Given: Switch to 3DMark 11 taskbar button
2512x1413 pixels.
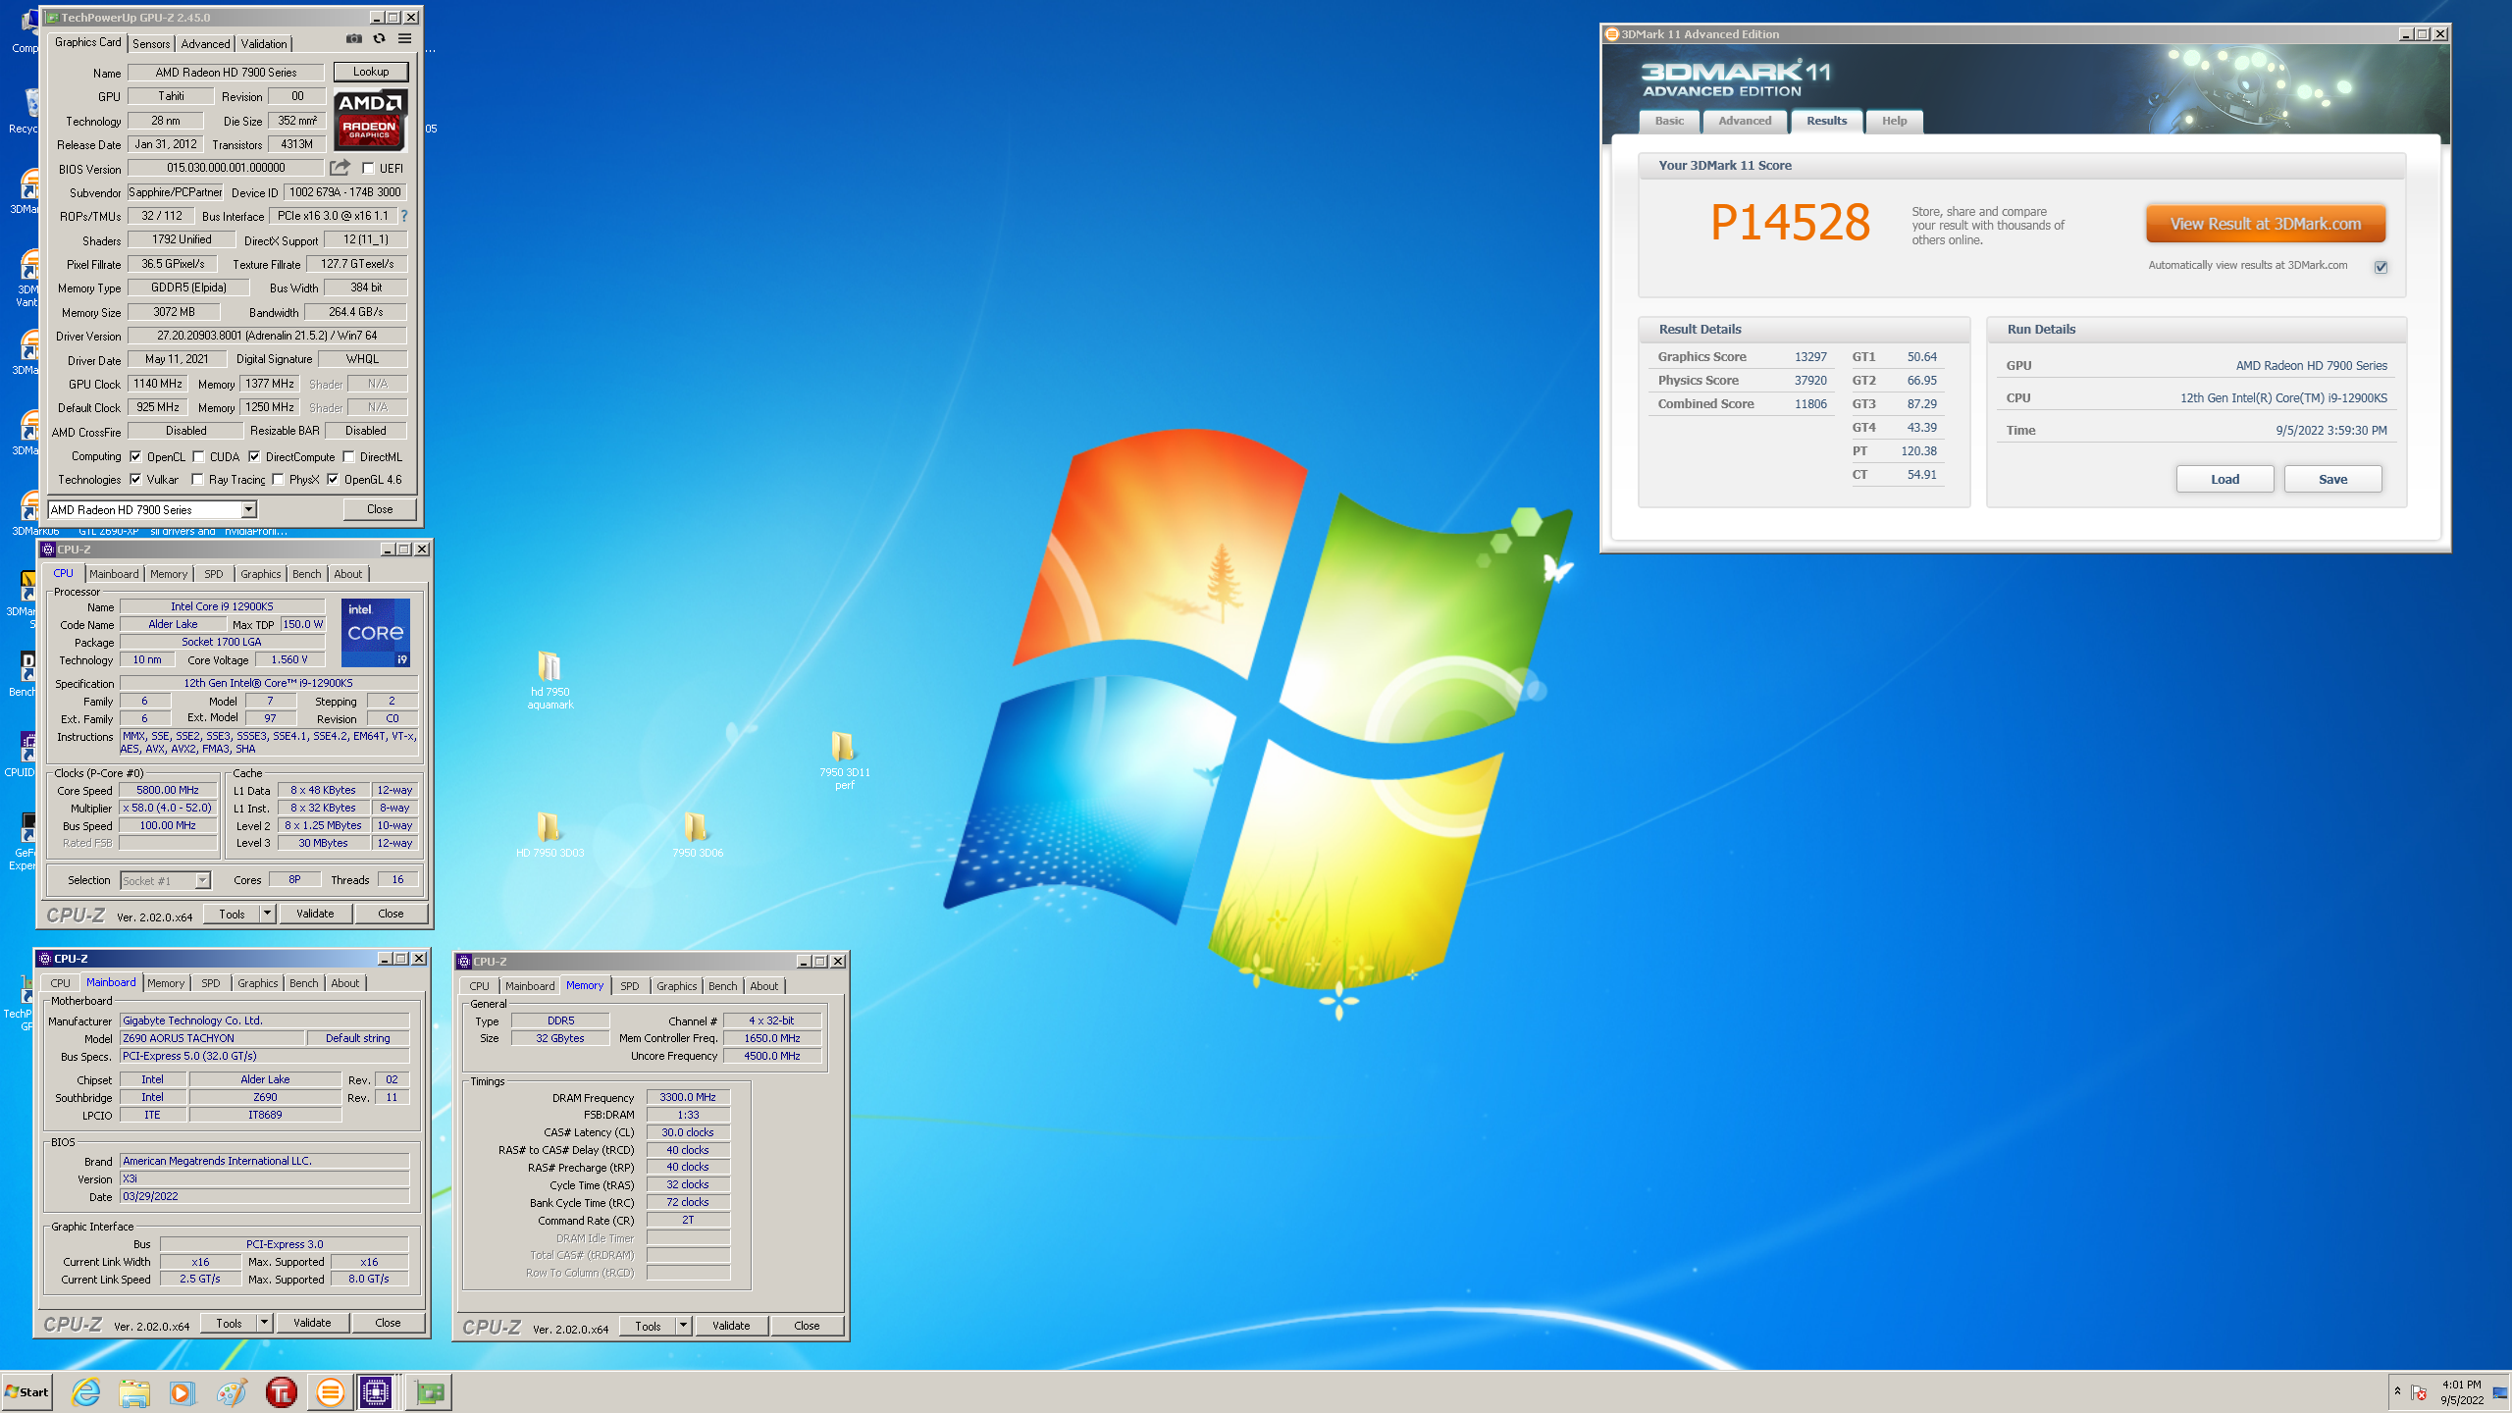Looking at the screenshot, I should click(x=331, y=1391).
